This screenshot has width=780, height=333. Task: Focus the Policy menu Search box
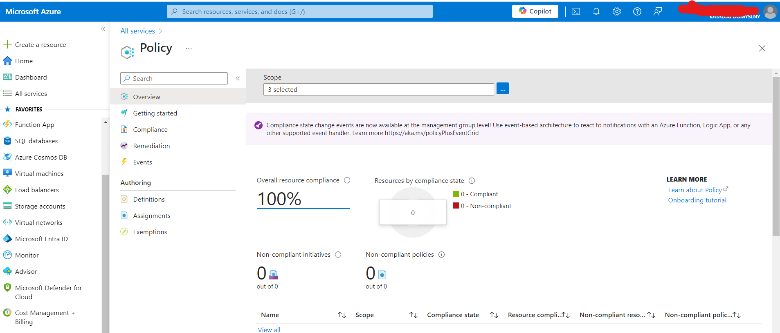pos(174,78)
